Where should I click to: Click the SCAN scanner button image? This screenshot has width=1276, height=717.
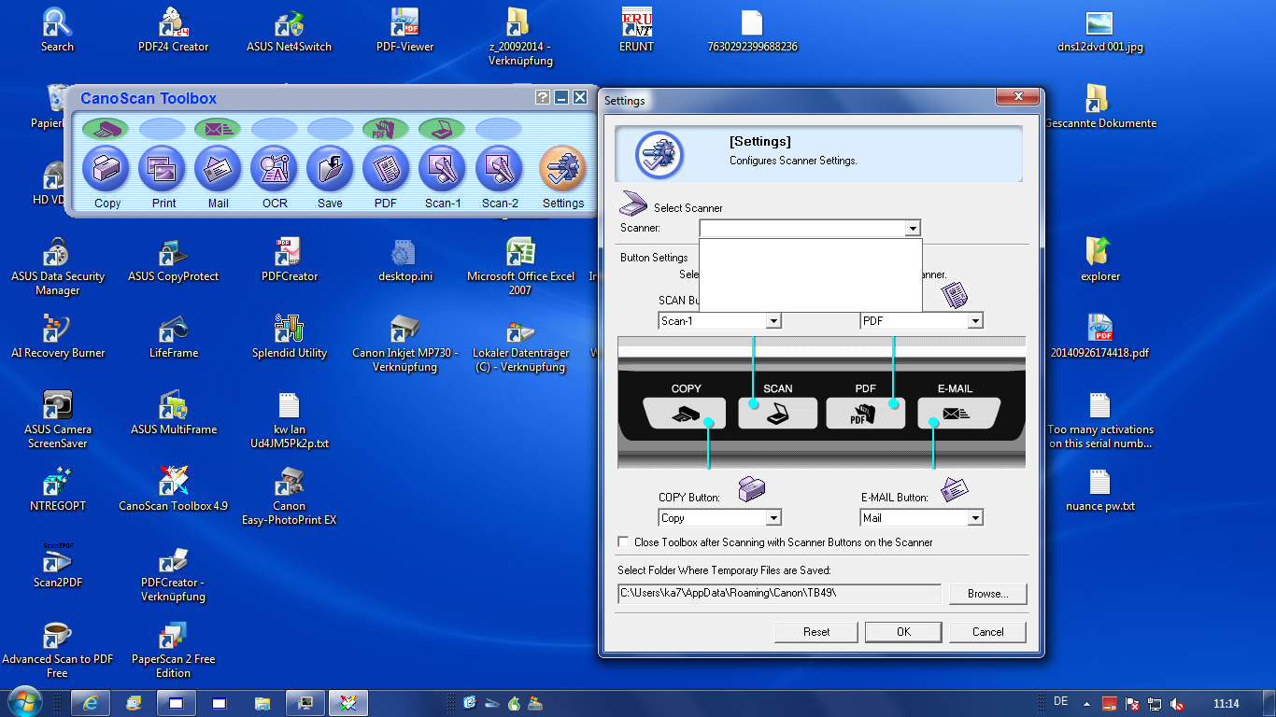(777, 412)
